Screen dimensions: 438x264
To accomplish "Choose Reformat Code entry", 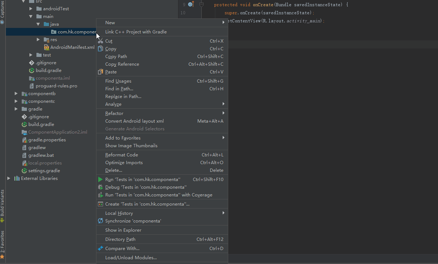I will (x=162, y=155).
